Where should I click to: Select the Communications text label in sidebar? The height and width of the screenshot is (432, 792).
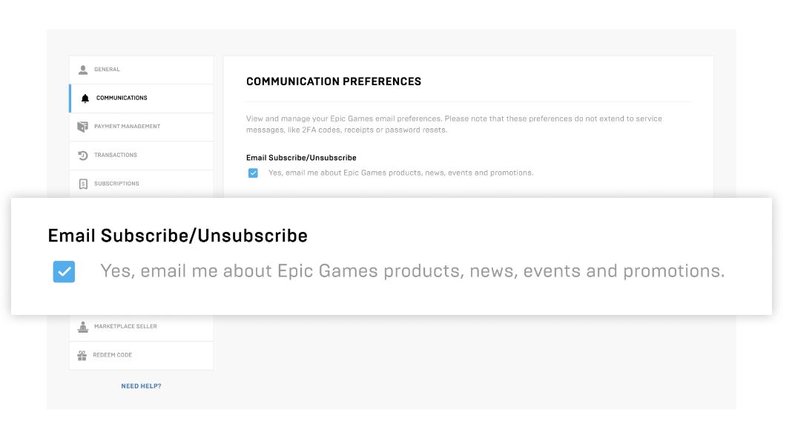(122, 98)
